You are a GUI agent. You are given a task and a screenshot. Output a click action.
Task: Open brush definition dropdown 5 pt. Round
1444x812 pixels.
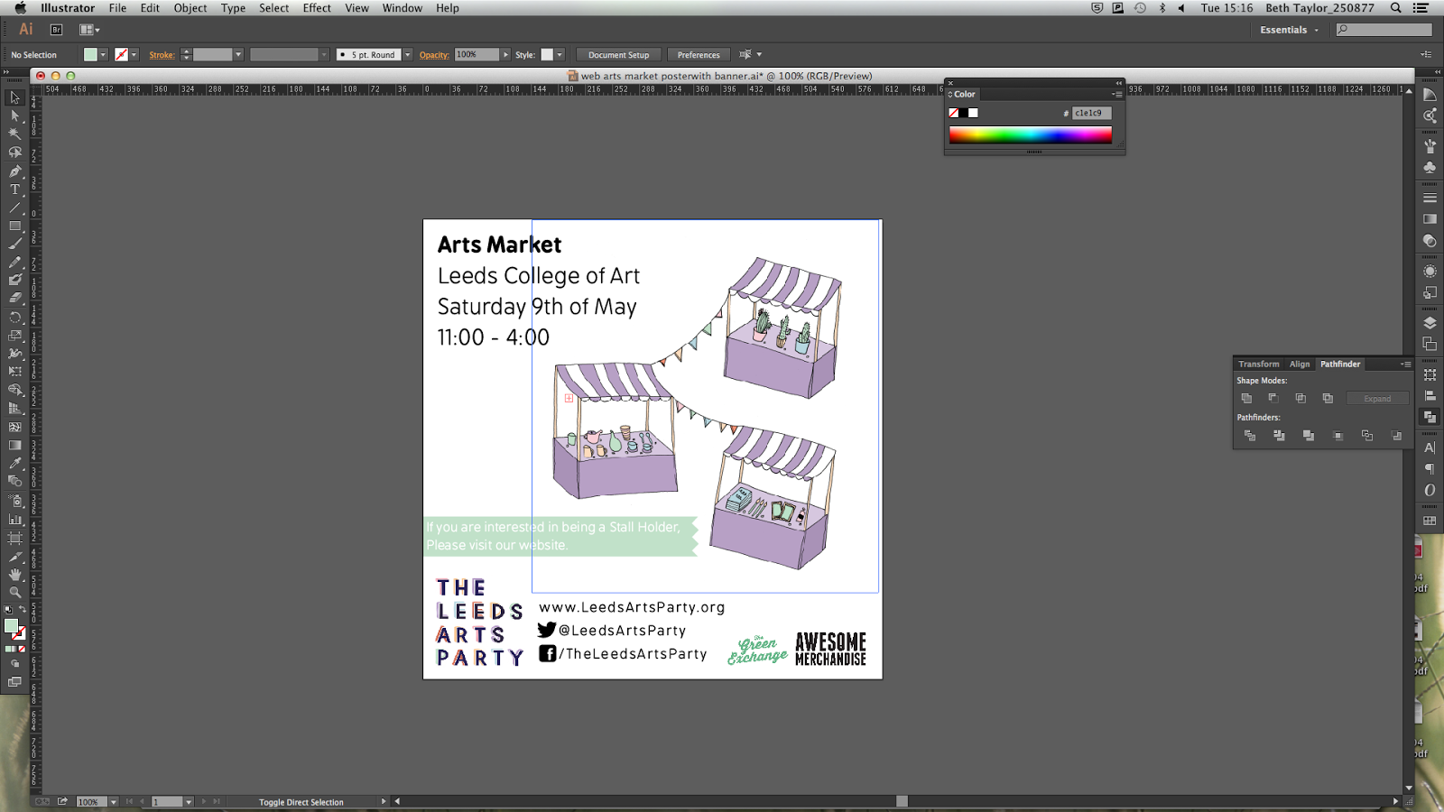point(407,55)
